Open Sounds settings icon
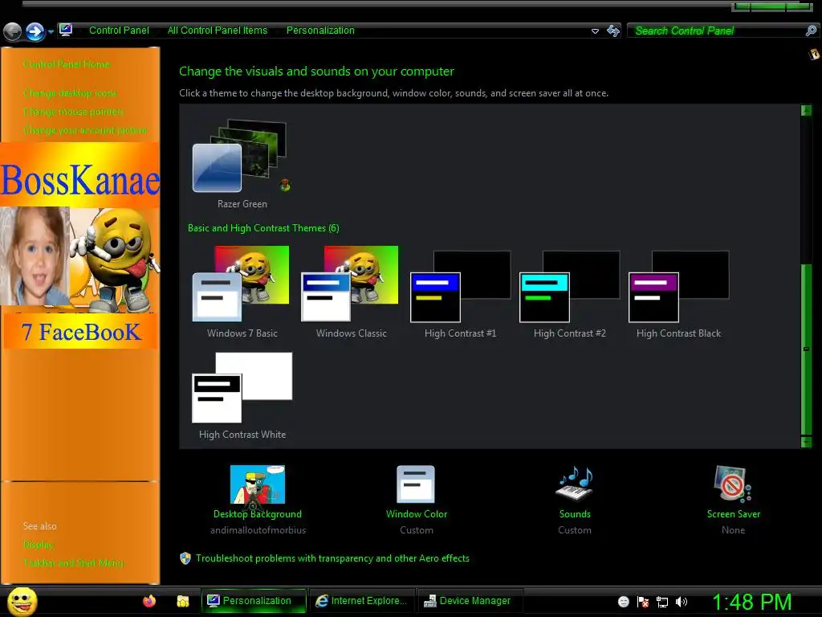Screen dimensions: 822x617 (575, 484)
